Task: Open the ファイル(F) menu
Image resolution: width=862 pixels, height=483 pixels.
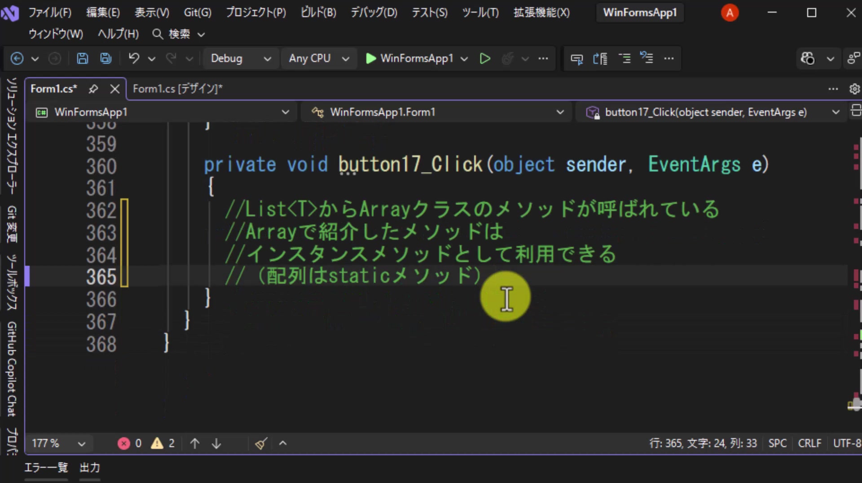Action: coord(50,13)
